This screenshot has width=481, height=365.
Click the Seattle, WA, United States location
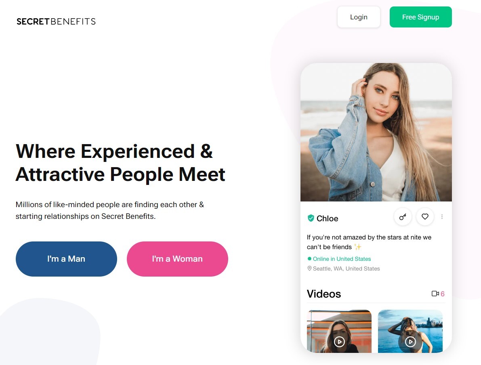(347, 269)
